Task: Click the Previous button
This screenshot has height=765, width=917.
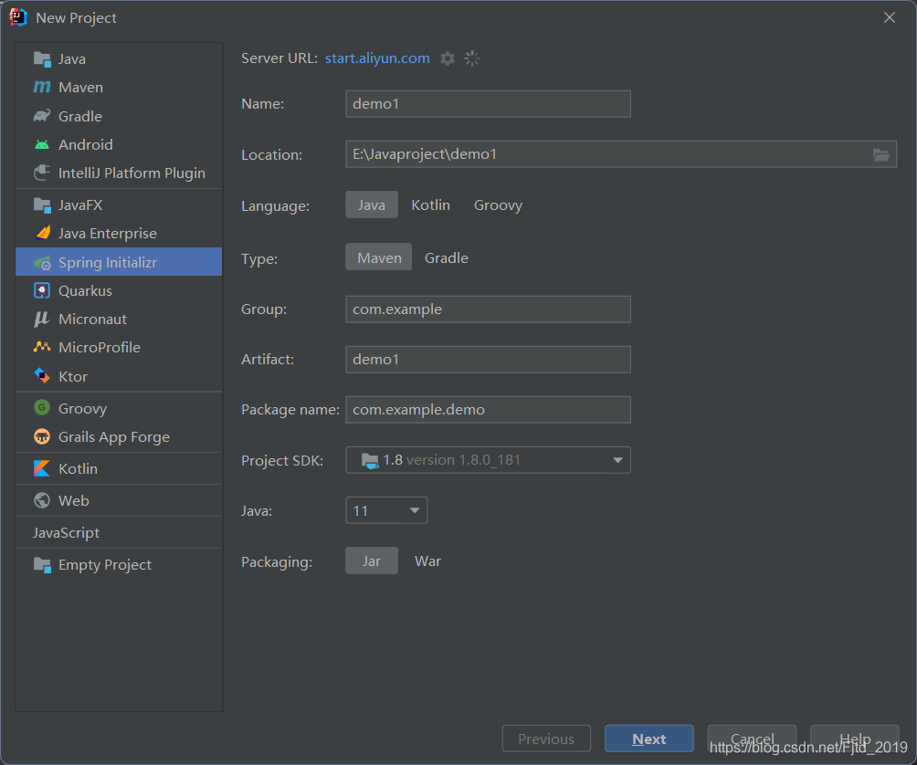Action: (x=546, y=739)
